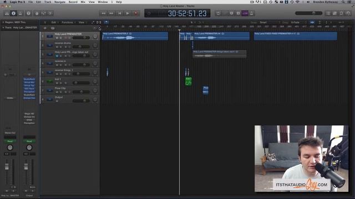Open the Library button in control bar
The image size is (355, 199).
click(x=7, y=13)
